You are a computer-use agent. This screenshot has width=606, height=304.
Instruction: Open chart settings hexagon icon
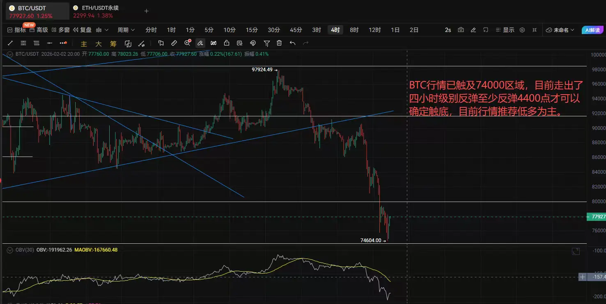(522, 30)
